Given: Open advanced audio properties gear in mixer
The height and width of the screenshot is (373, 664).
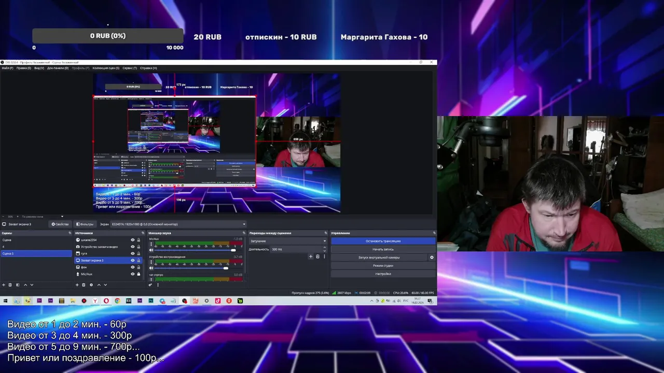Looking at the screenshot, I should coord(150,285).
